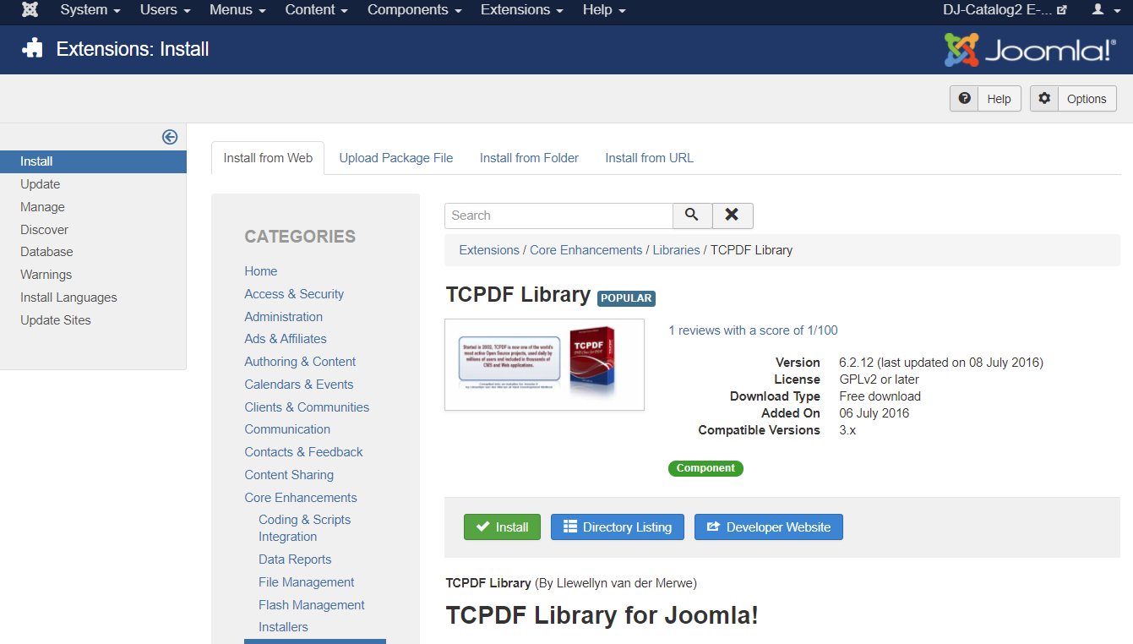Open the 1 reviews score link
Viewport: 1133px width, 644px height.
pyautogui.click(x=753, y=330)
